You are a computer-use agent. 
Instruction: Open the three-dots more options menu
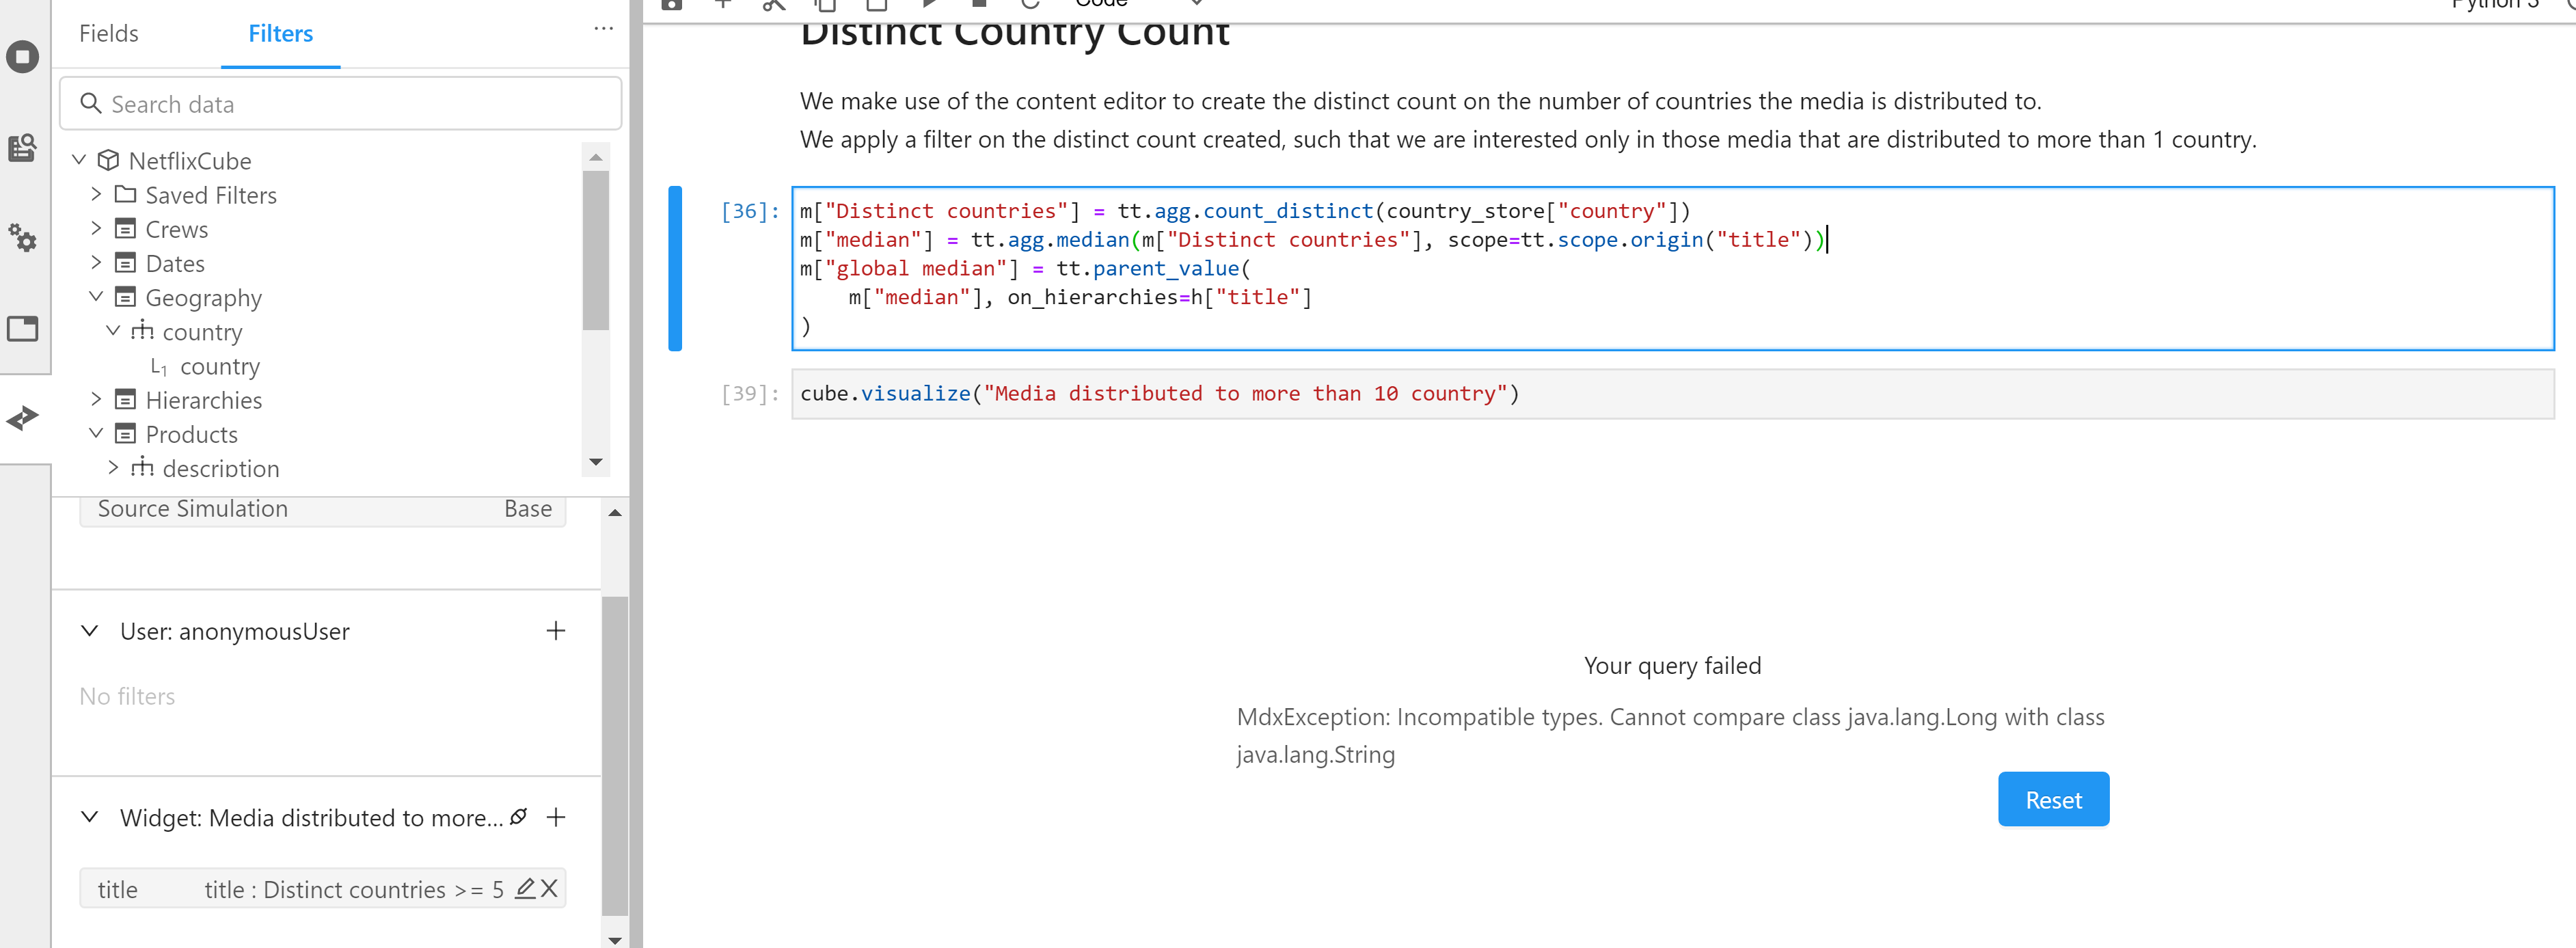point(603,29)
